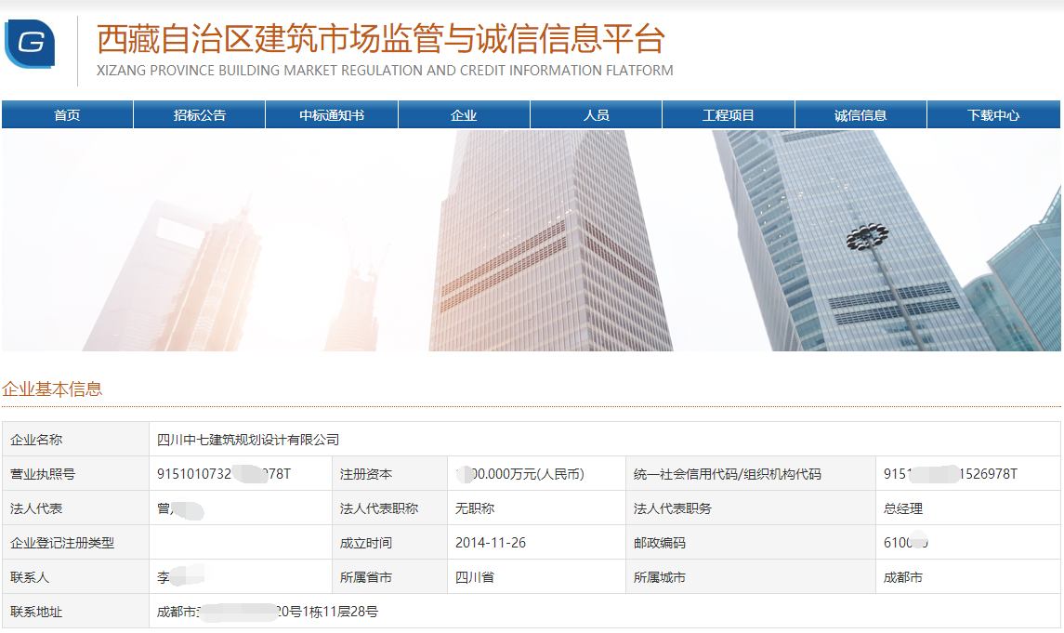Click the skyscraper banner image
Viewport: 1064px width, 633px height.
531,240
